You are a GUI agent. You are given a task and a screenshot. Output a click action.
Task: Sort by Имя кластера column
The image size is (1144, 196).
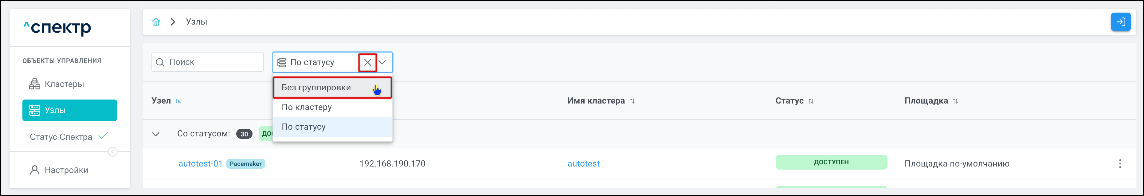[x=632, y=101]
